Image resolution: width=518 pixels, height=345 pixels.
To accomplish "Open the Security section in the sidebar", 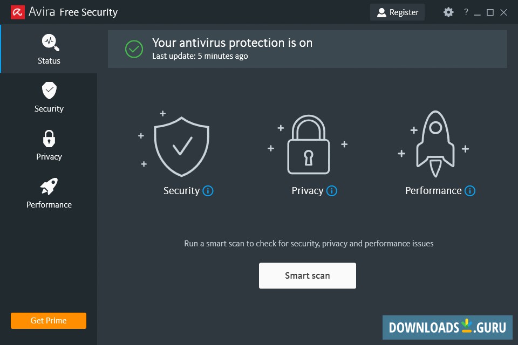I will [49, 90].
